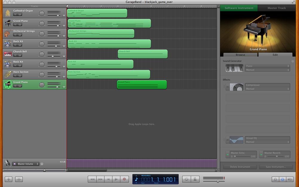Screen dimensions: 299x187
Task: Toggle the Track Info pane button
Action: coord(283,179)
